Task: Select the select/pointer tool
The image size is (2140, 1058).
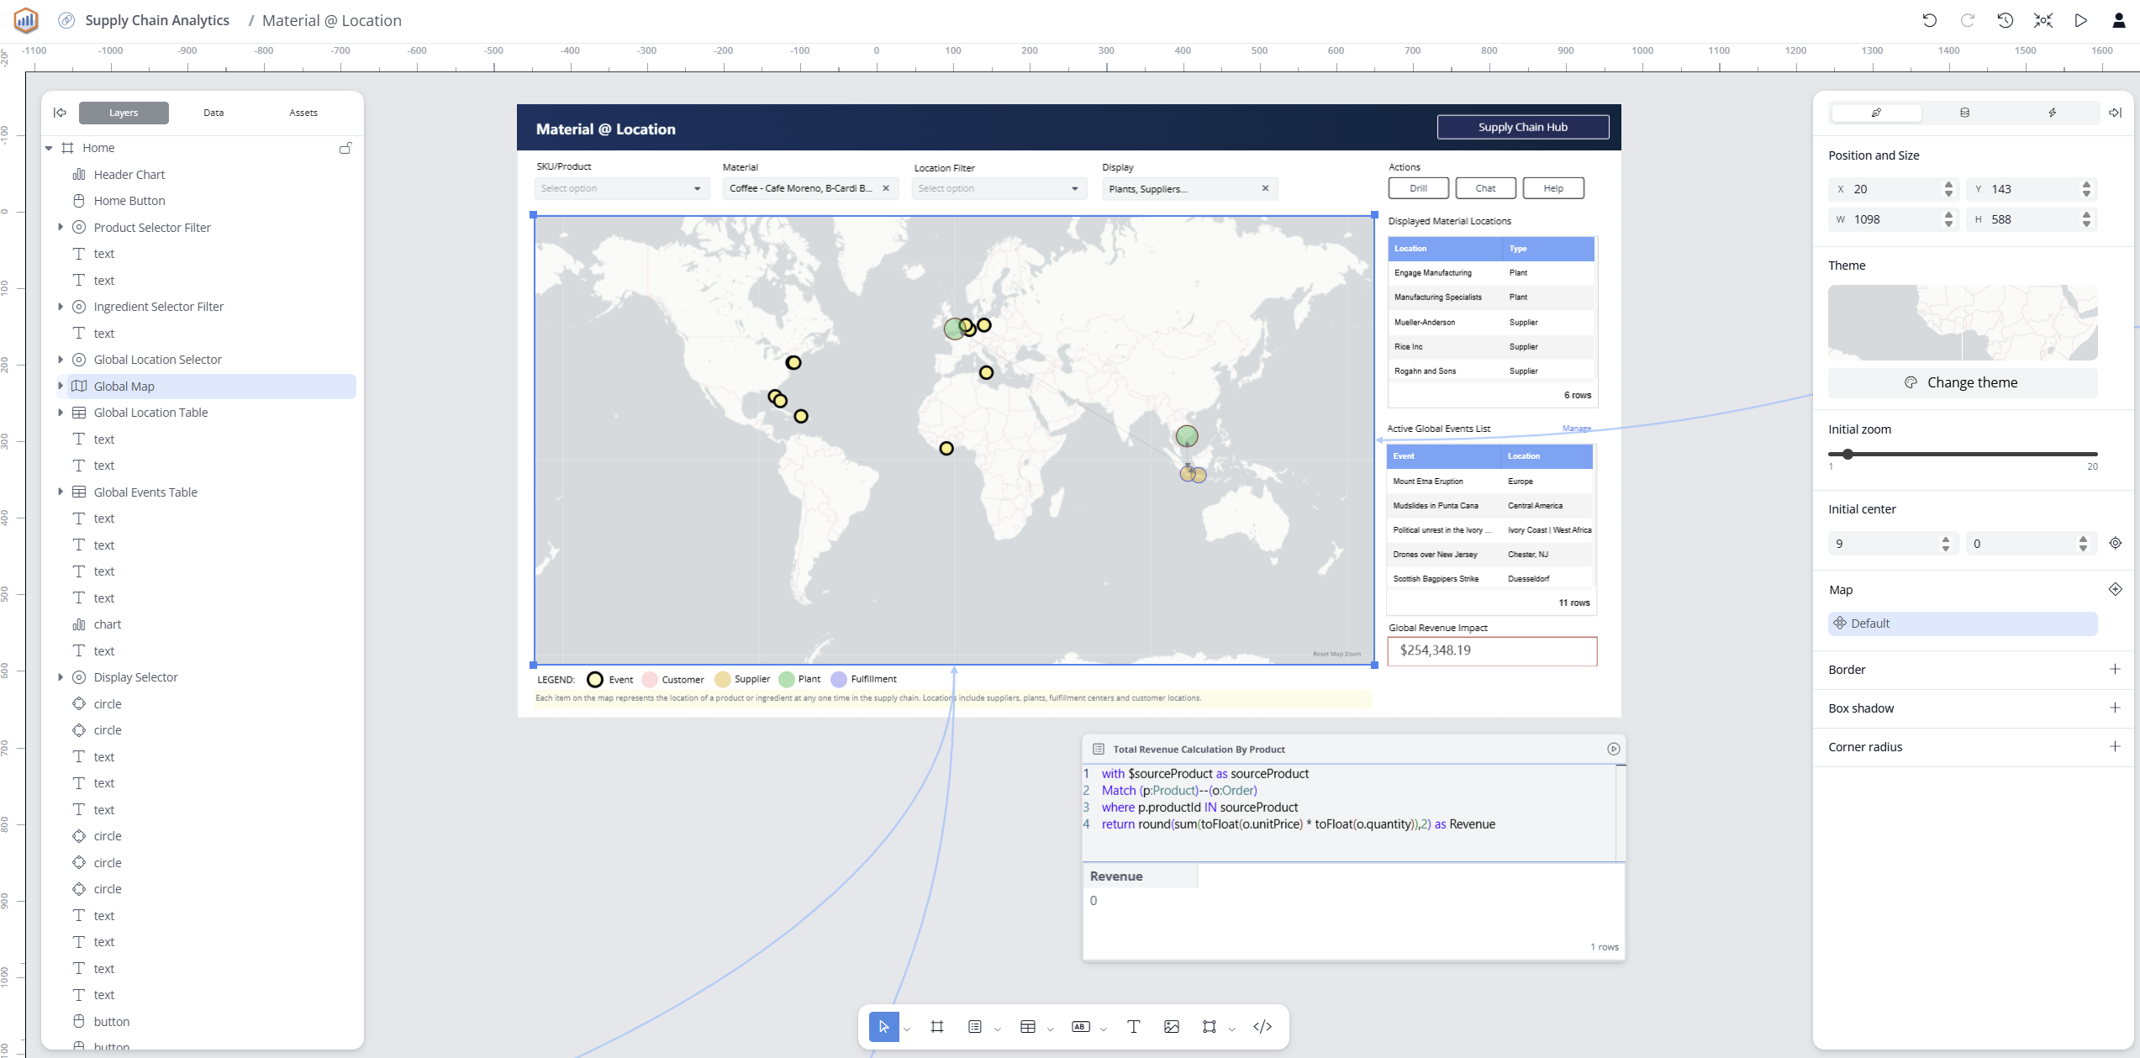Action: pyautogui.click(x=883, y=1026)
